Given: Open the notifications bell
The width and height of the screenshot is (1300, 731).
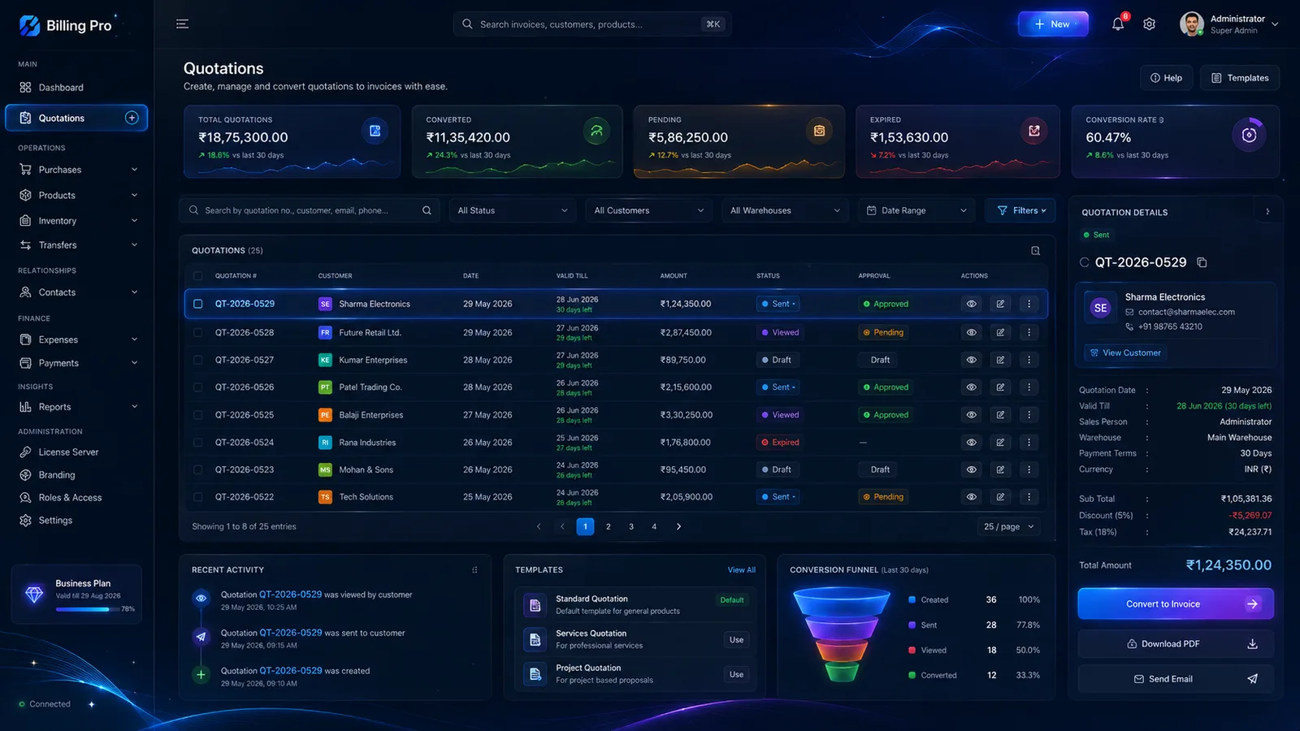Looking at the screenshot, I should (1118, 24).
